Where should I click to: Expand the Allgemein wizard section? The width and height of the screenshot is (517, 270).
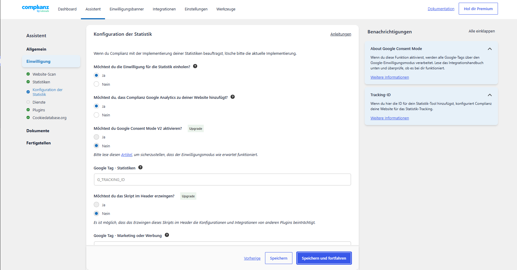(36, 49)
